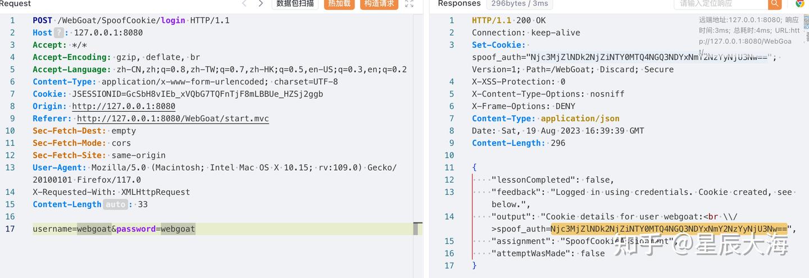Click the Date header Sat, 19 Aug 2023
809x278 pixels.
coord(558,131)
